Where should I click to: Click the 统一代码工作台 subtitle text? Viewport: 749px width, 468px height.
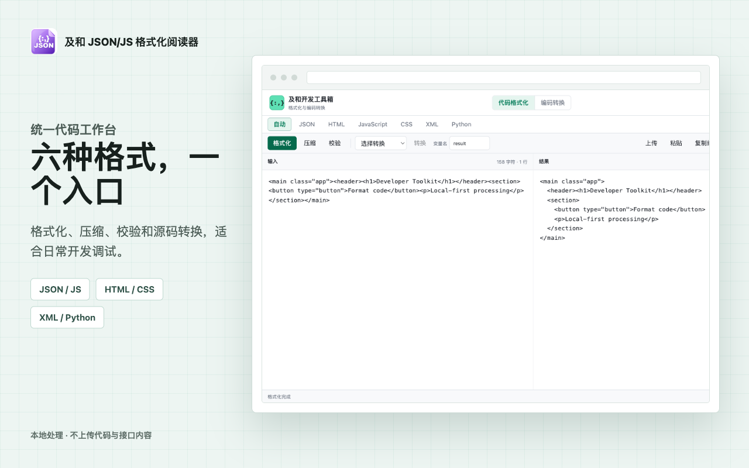(73, 130)
